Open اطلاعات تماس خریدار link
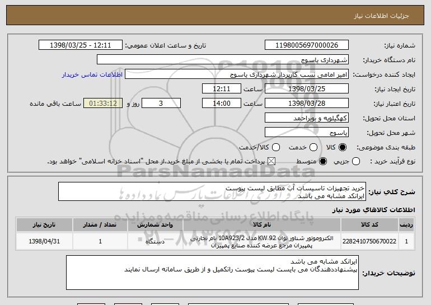 tap(92, 74)
